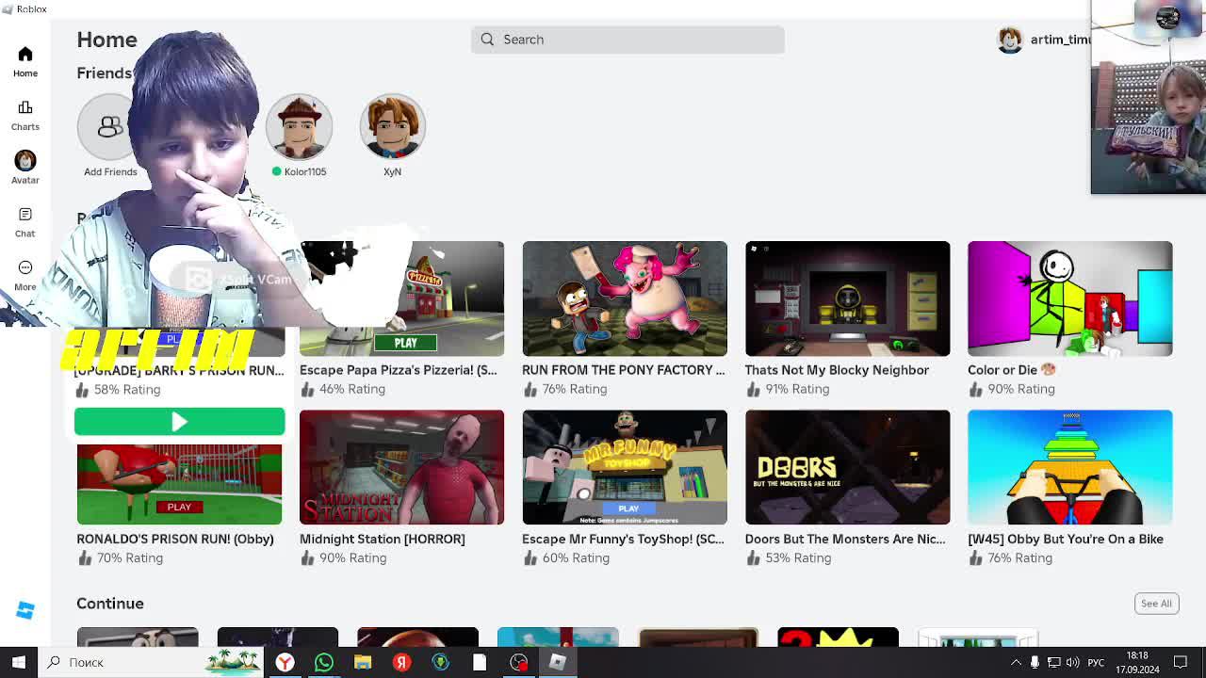Screen dimensions: 1206x678
Task: Click the 70% Rating under Ronaldo's Prison Run
Action: click(x=130, y=557)
